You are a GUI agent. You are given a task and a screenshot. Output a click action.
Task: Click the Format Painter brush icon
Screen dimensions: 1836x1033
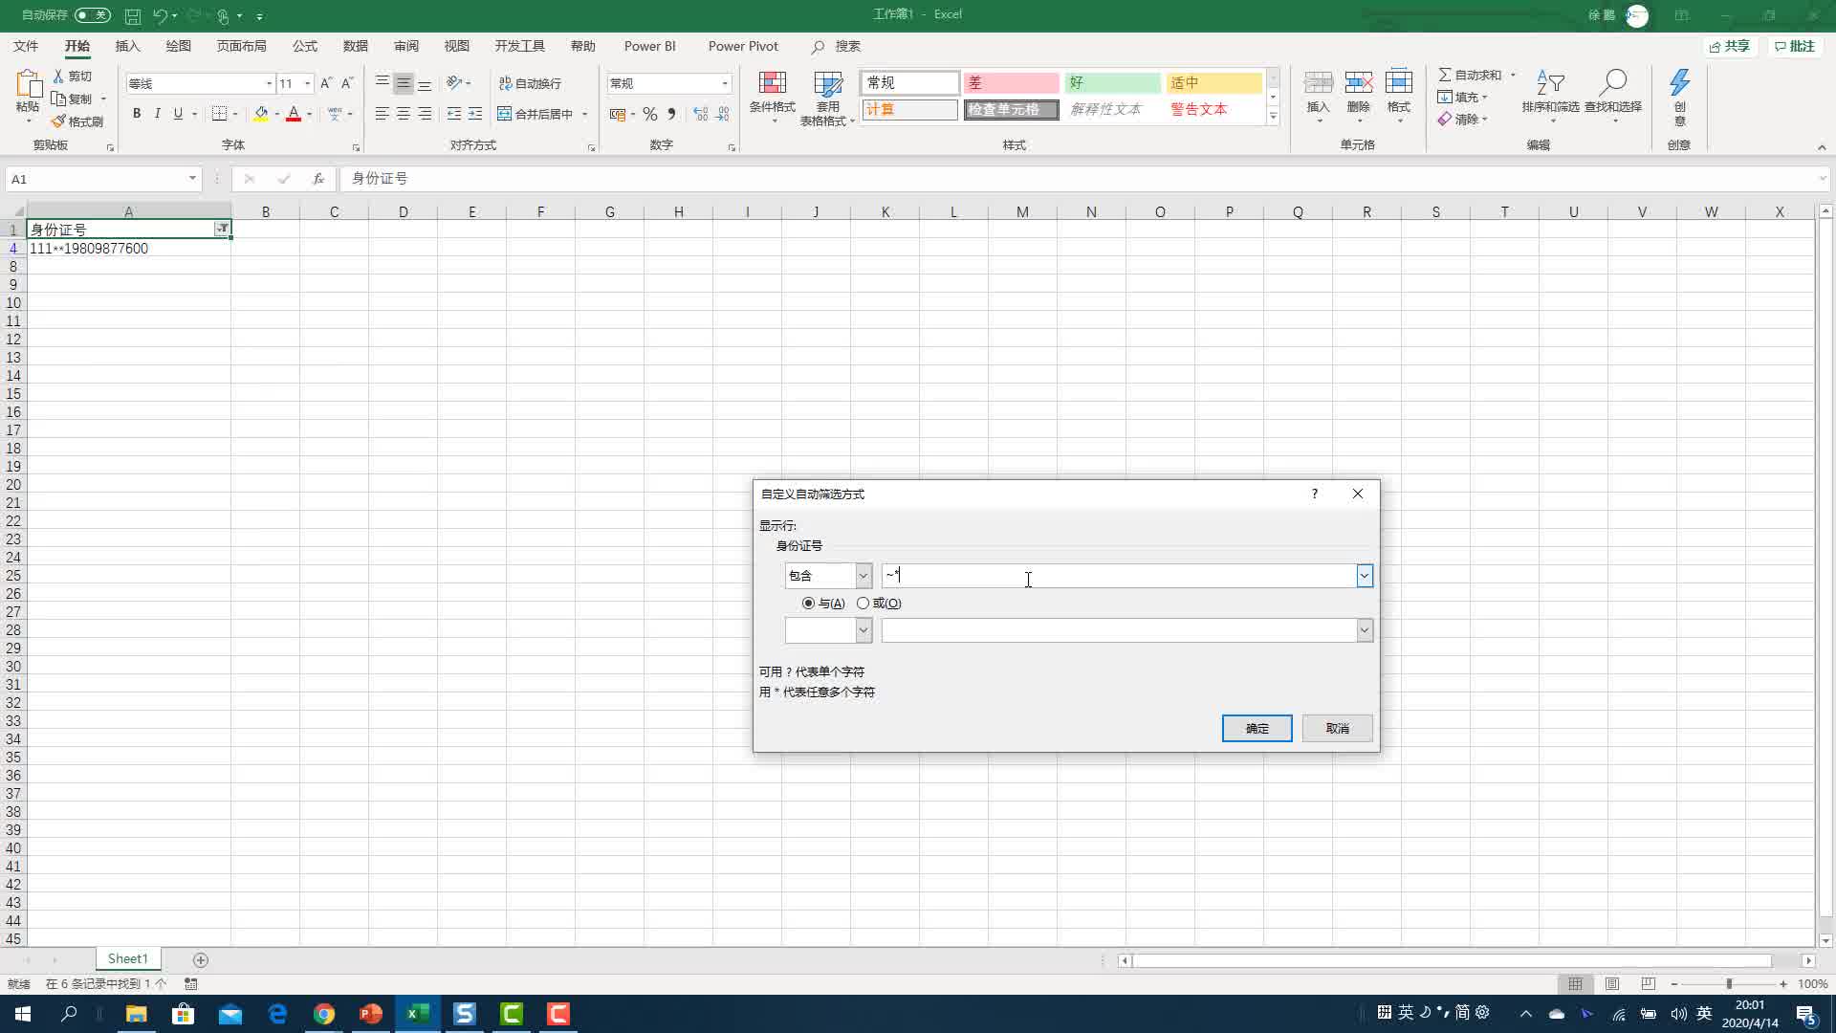(x=59, y=121)
